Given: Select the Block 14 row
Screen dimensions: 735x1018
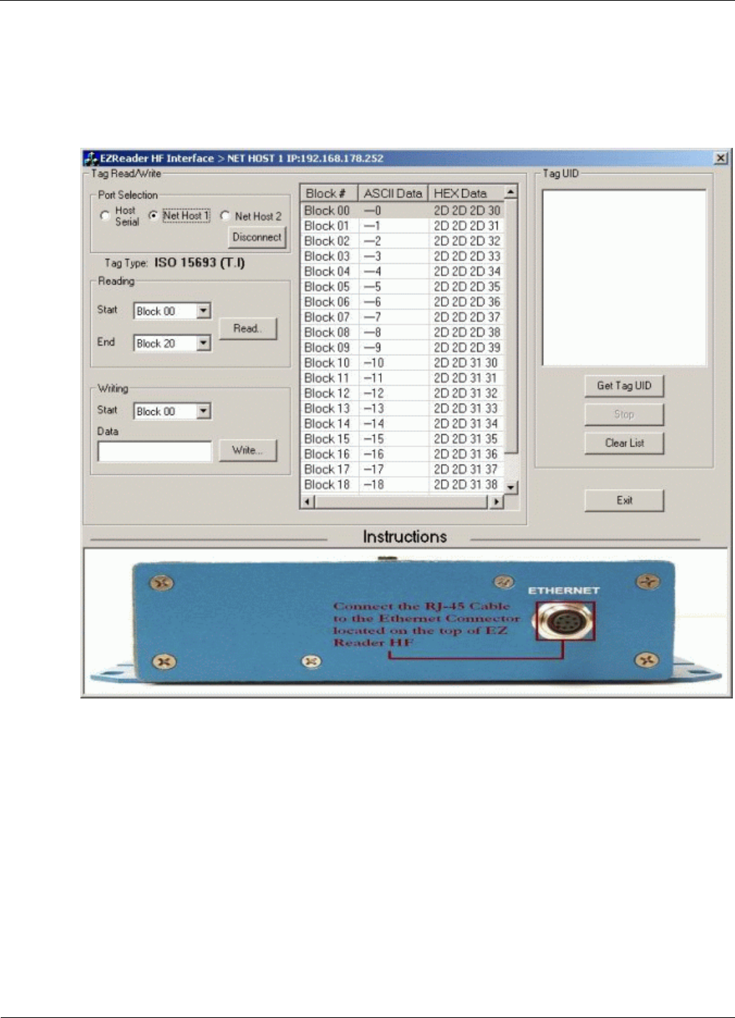Looking at the screenshot, I should tap(403, 423).
